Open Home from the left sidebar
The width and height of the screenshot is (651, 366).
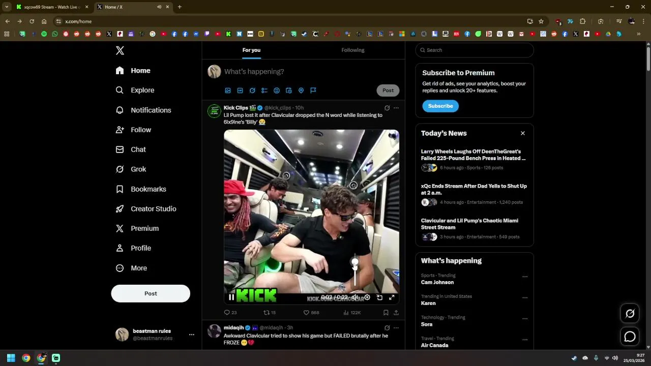pos(133,71)
